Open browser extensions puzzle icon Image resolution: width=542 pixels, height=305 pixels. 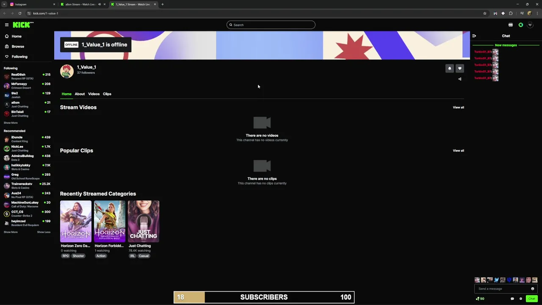(x=511, y=14)
